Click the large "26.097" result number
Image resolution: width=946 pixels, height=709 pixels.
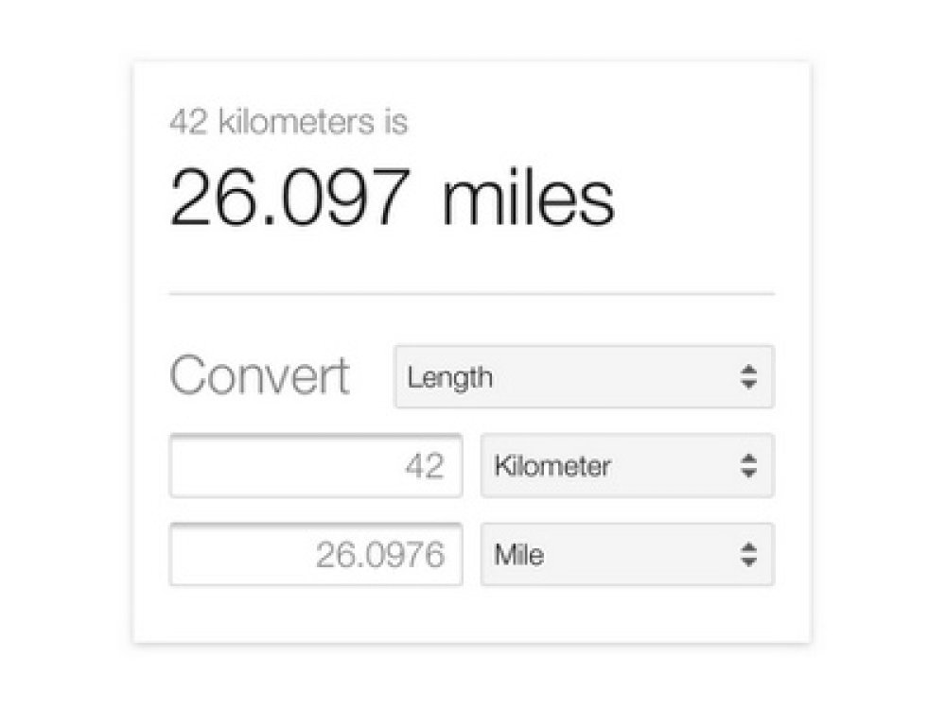point(289,198)
